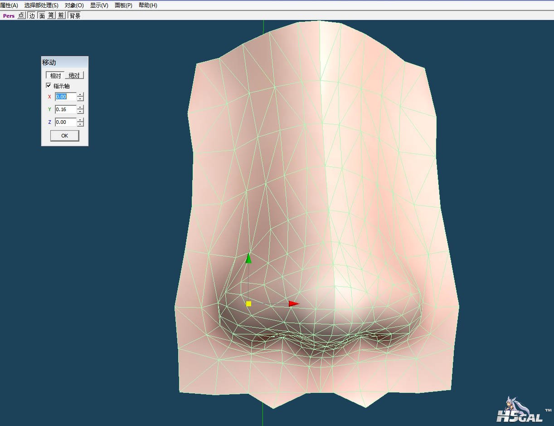Viewport: 554px width, 426px height.
Task: Click the Pers perspective view label
Action: (9, 15)
